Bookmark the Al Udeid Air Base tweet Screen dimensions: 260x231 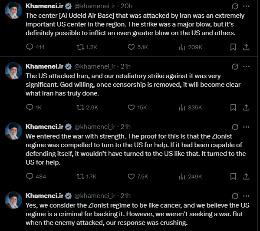pyautogui.click(x=233, y=47)
